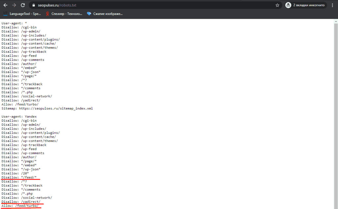The width and height of the screenshot is (338, 209).
Task: Open the incognito profile icon
Action: 288,5
